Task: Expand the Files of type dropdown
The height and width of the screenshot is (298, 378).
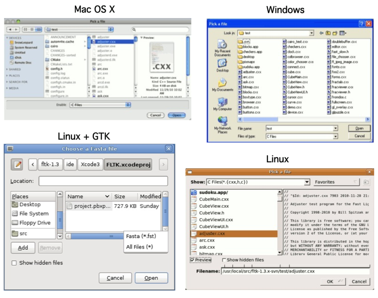Action: pyautogui.click(x=337, y=136)
